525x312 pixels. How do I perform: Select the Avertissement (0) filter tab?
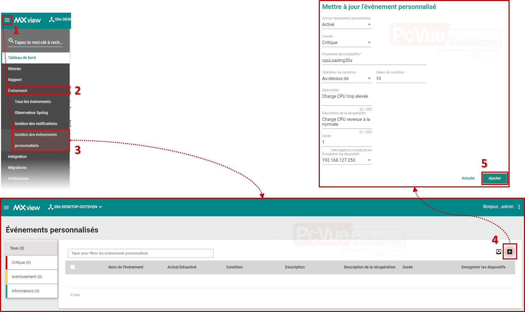(32, 277)
